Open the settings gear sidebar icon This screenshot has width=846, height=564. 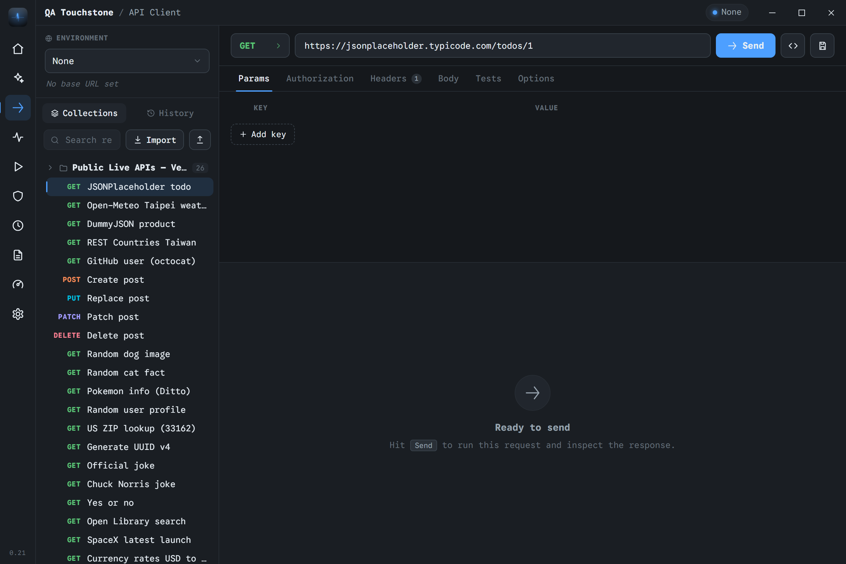tap(18, 314)
